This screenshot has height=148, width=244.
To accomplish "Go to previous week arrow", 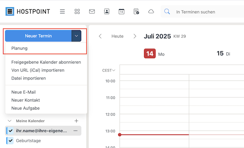I will pyautogui.click(x=100, y=36).
